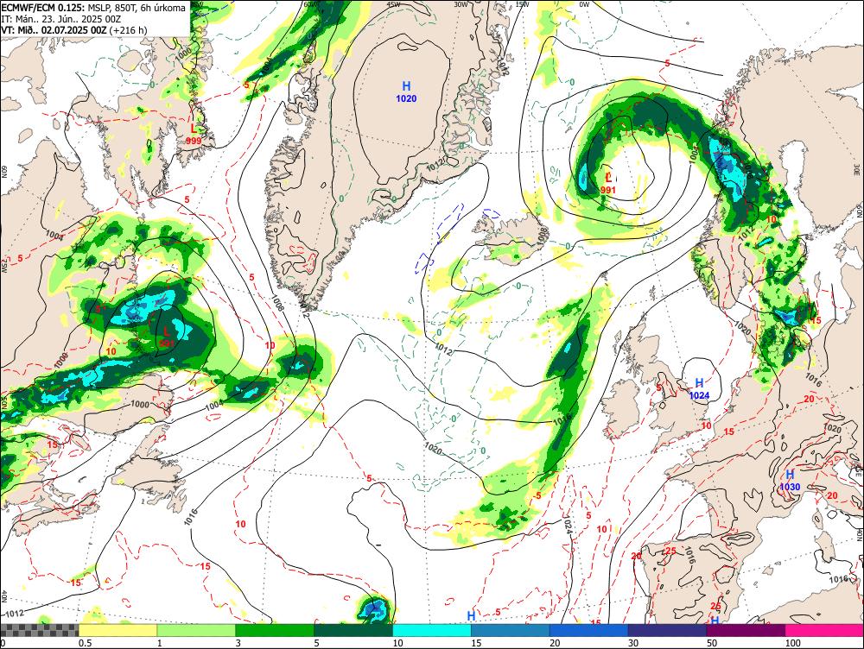This screenshot has width=864, height=649.
Task: Click the light green 1–3 mm legend swatch
Action: point(196,630)
